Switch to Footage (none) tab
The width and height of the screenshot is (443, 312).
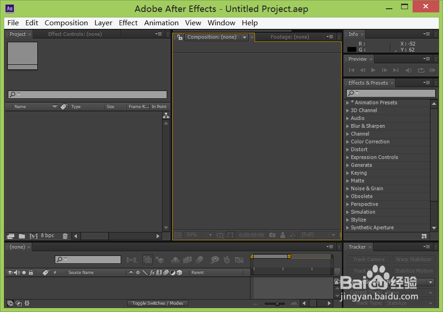290,37
